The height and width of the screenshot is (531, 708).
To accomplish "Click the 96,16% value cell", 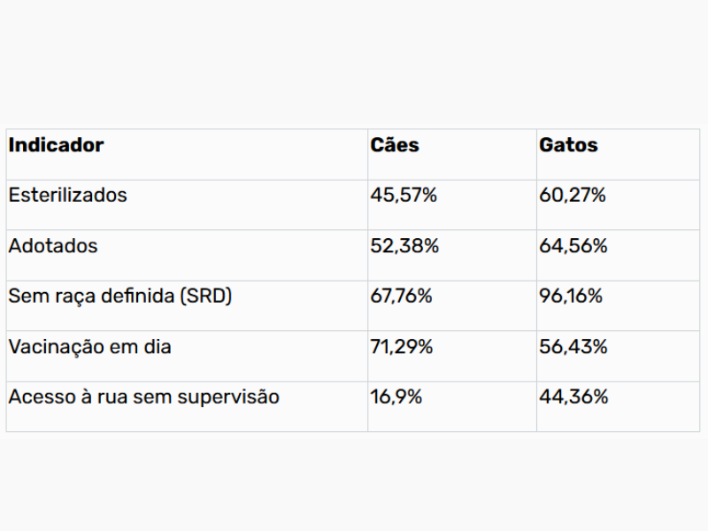I will coord(571,296).
